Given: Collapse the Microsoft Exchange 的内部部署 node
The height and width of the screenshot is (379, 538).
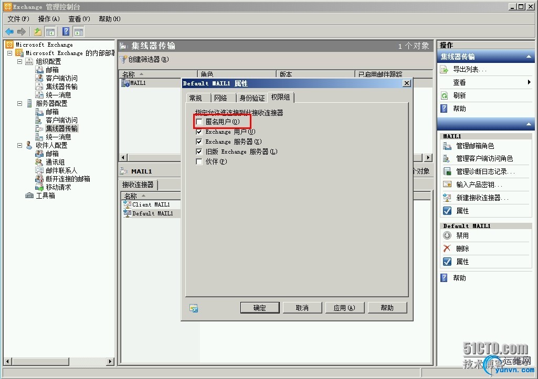Looking at the screenshot, I should (9, 53).
